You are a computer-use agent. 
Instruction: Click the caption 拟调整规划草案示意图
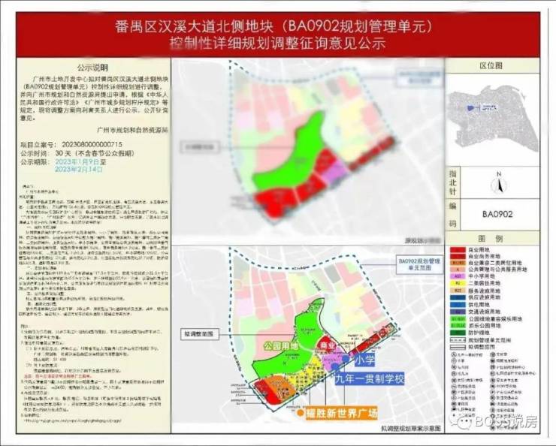pos(411,428)
